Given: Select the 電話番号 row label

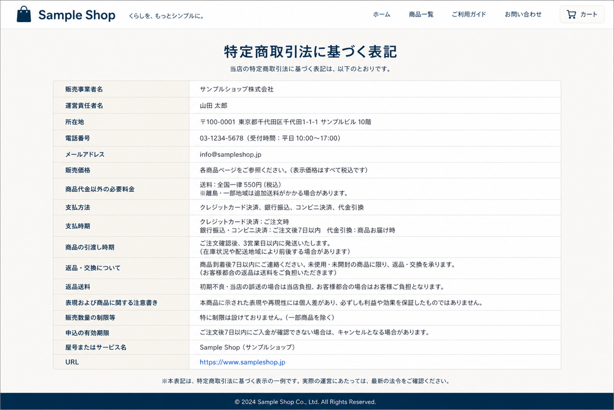Looking at the screenshot, I should point(77,138).
